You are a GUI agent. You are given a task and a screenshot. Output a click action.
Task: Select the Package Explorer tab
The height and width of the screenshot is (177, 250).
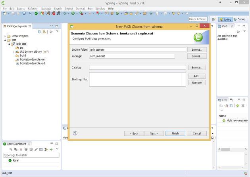pyautogui.click(x=17, y=26)
